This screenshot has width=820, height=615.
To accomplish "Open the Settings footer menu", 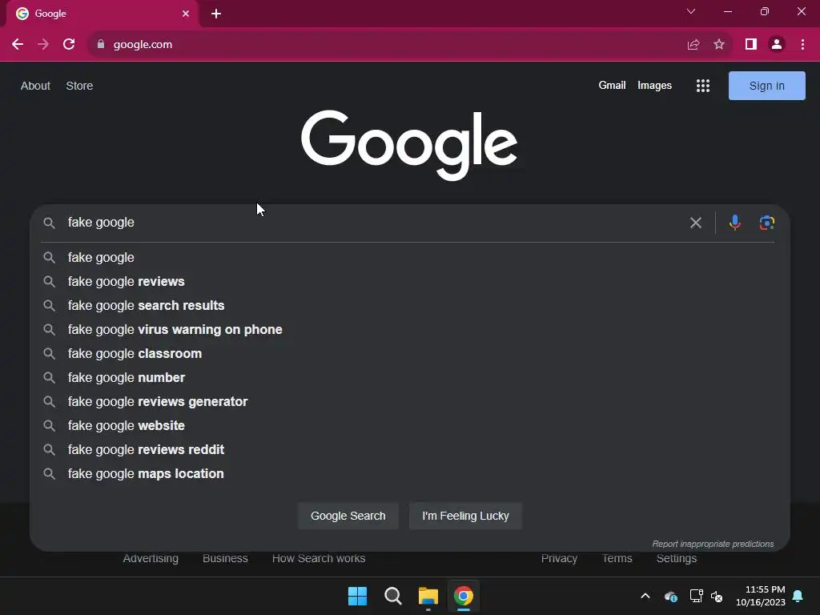I will (x=677, y=558).
